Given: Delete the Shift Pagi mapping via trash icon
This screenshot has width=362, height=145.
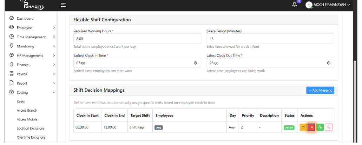Looking at the screenshot, I should tap(311, 127).
